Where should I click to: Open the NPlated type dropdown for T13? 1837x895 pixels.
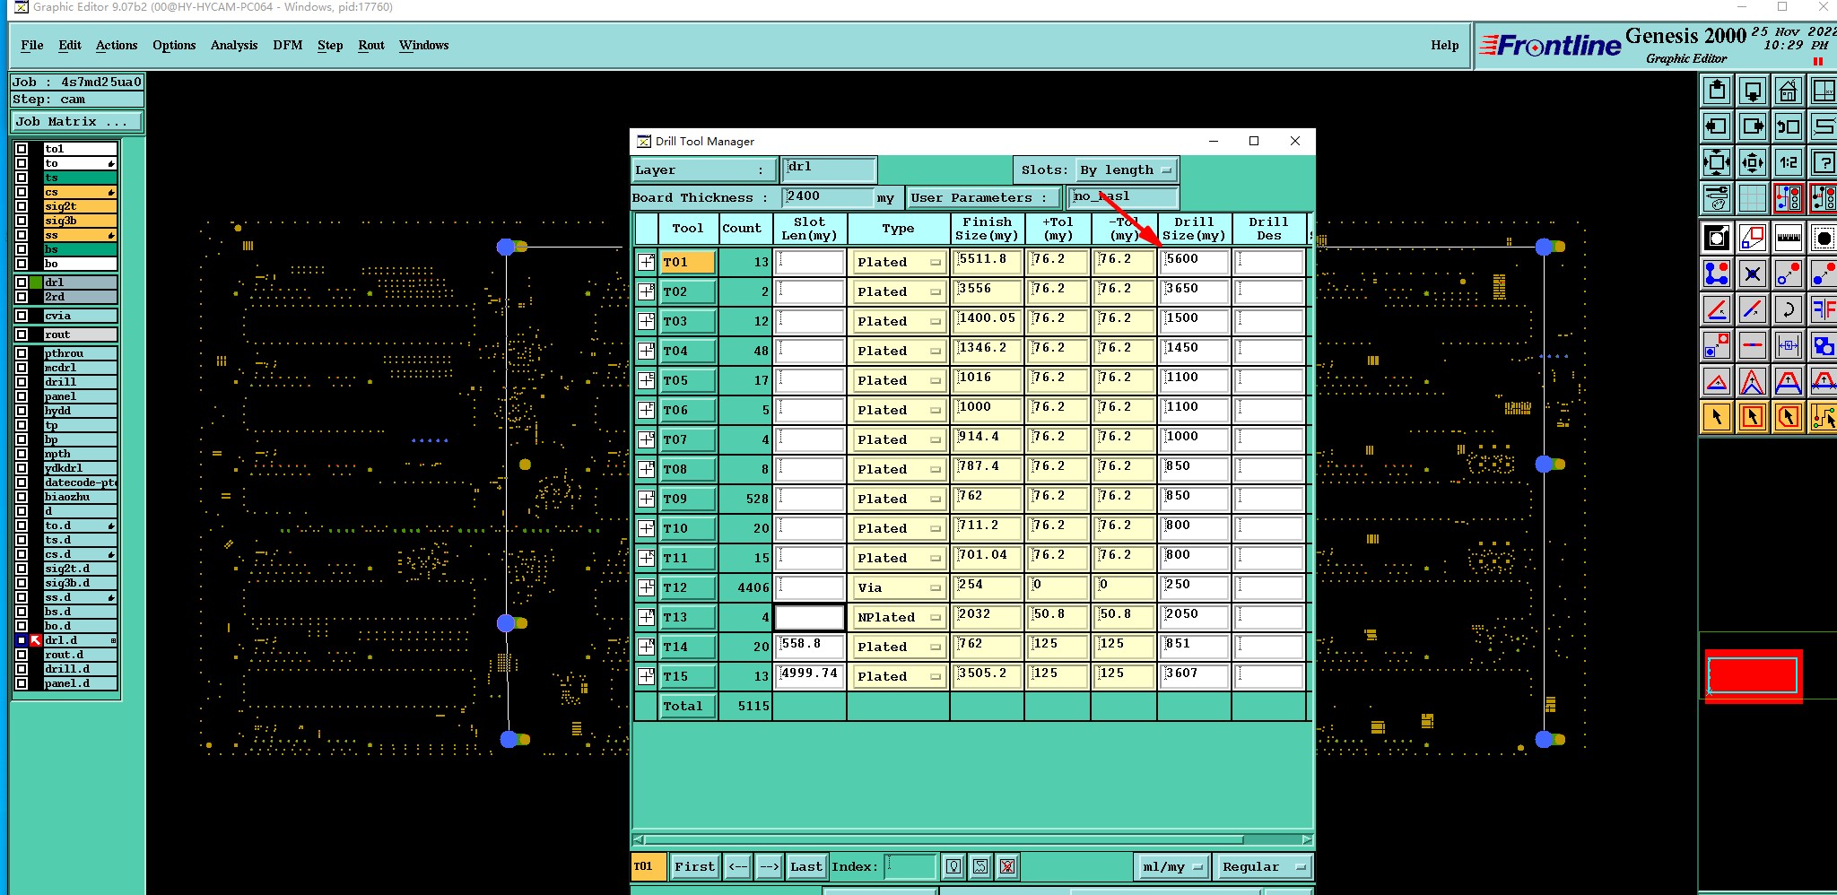point(899,617)
